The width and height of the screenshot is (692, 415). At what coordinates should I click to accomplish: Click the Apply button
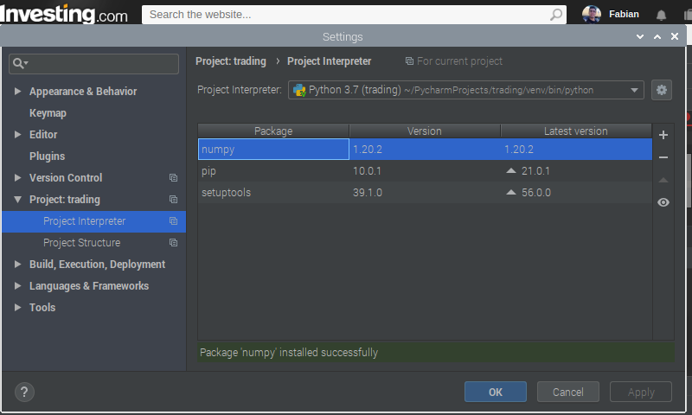click(x=641, y=392)
